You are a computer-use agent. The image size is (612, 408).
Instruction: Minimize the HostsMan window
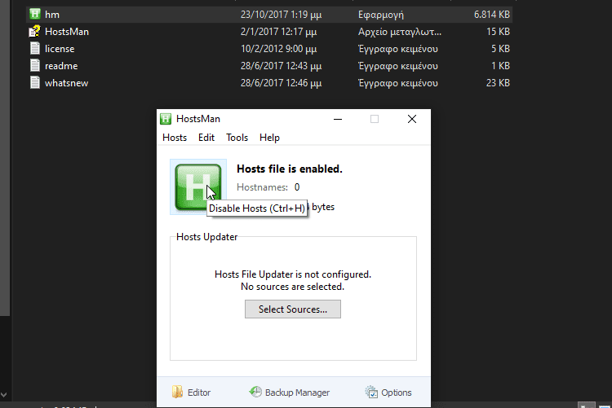coord(338,119)
